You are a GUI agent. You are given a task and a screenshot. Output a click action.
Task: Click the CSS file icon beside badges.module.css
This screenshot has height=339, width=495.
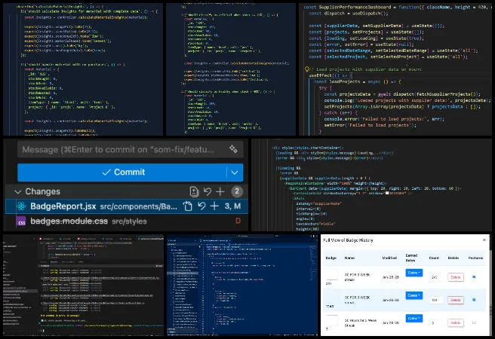click(x=21, y=221)
